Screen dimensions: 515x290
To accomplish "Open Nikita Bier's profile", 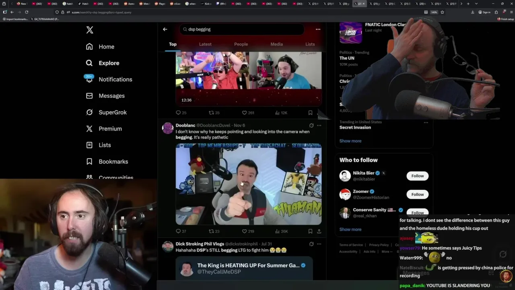I will (x=363, y=173).
